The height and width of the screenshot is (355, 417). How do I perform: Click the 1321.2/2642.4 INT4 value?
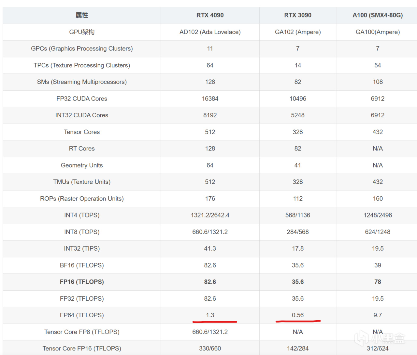coord(210,215)
